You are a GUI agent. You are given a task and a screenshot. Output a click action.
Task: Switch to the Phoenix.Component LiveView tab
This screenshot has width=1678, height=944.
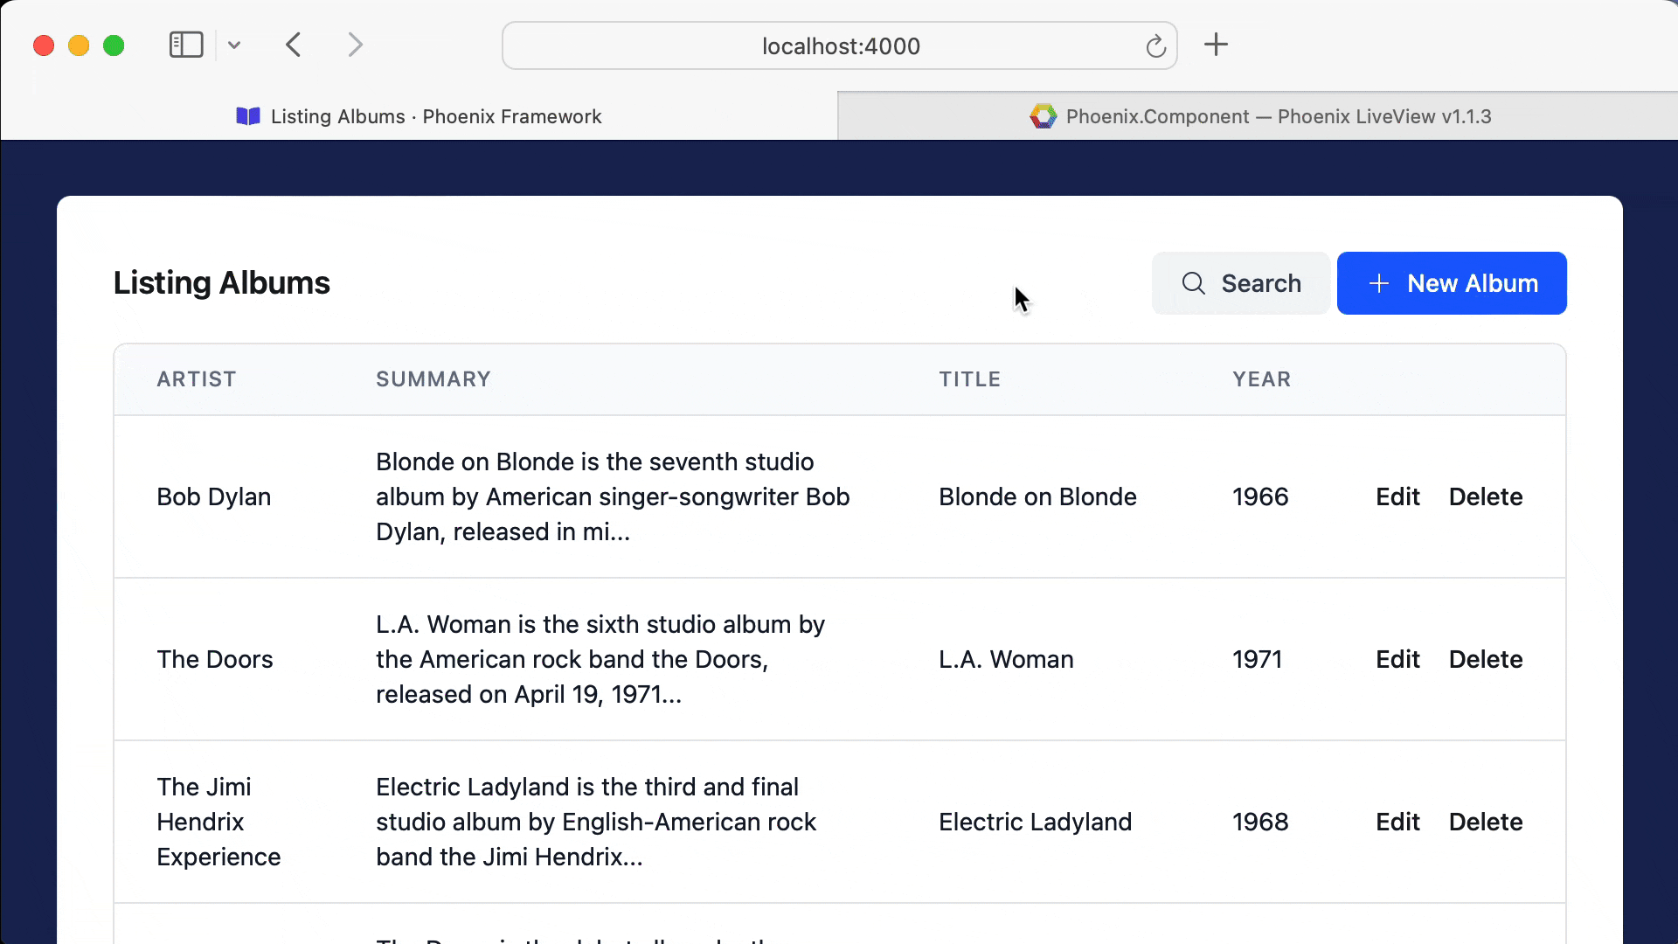pyautogui.click(x=1258, y=116)
